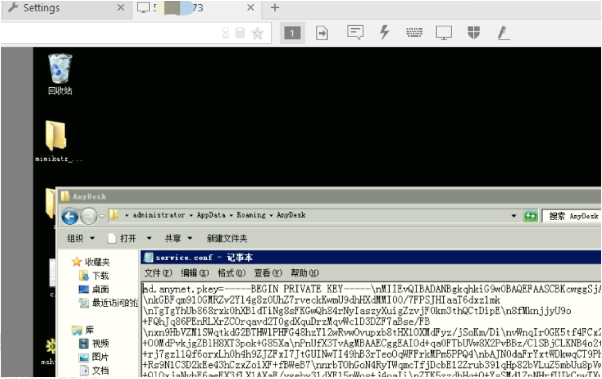602x379 pixels.
Task: Switch to the Settings tab
Action: 41,8
